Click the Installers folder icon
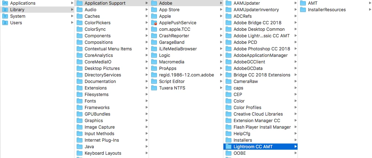This screenshot has height=158, width=372. pyautogui.click(x=229, y=140)
